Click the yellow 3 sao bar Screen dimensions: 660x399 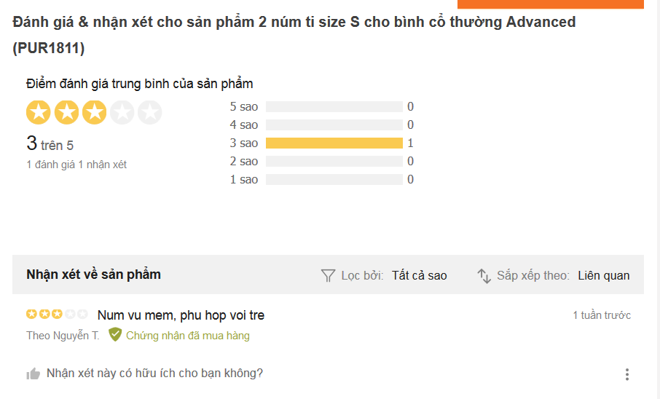point(334,143)
